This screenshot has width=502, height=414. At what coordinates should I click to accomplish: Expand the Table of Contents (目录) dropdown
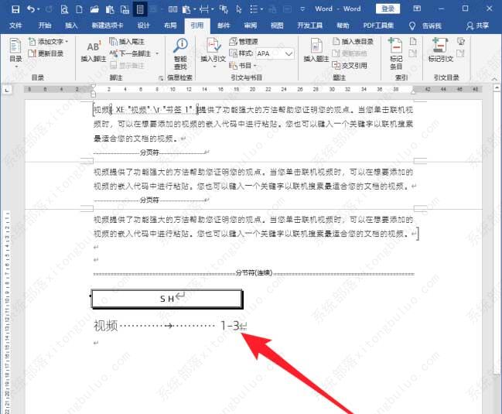15,51
